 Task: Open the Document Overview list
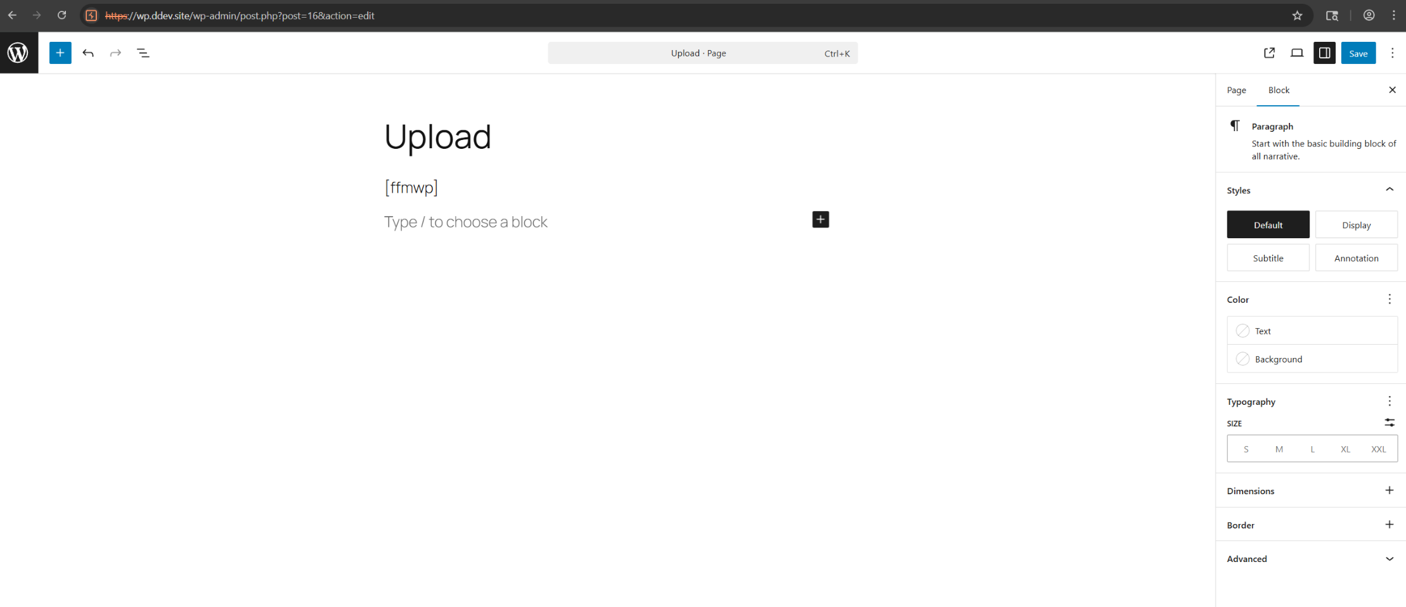143,53
